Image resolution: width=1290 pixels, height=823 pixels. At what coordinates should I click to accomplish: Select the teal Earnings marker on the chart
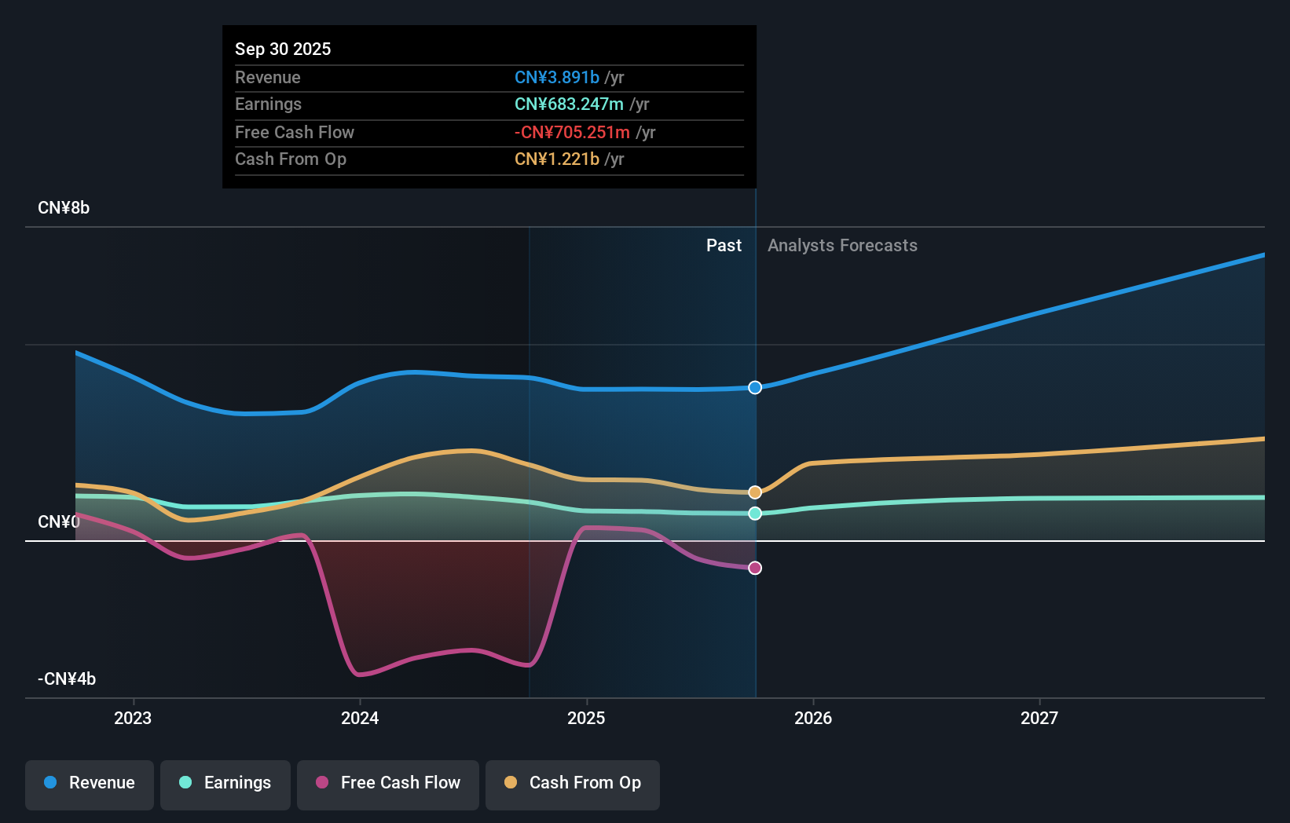pos(755,514)
